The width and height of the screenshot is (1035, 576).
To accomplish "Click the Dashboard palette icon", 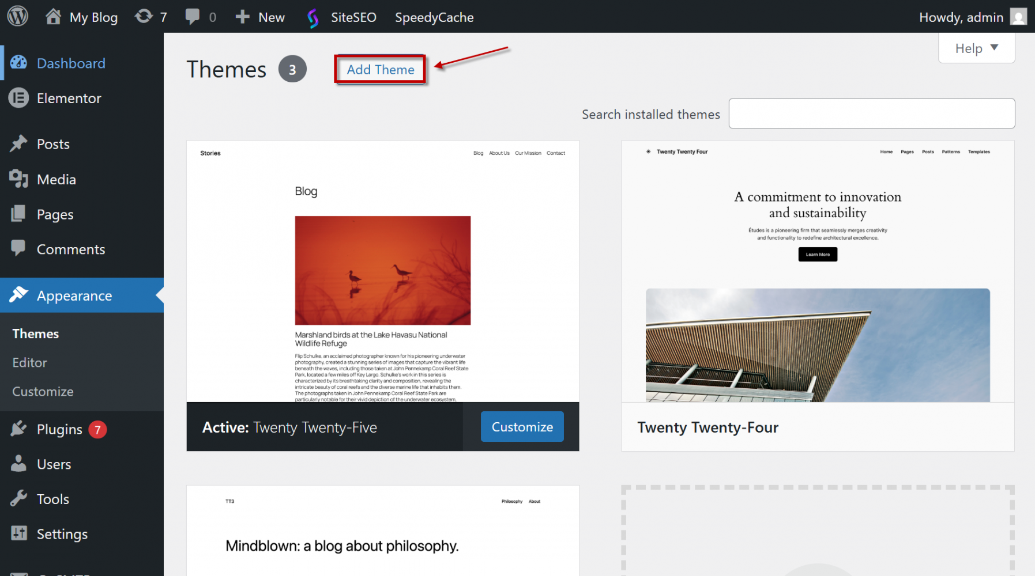I will pyautogui.click(x=18, y=63).
